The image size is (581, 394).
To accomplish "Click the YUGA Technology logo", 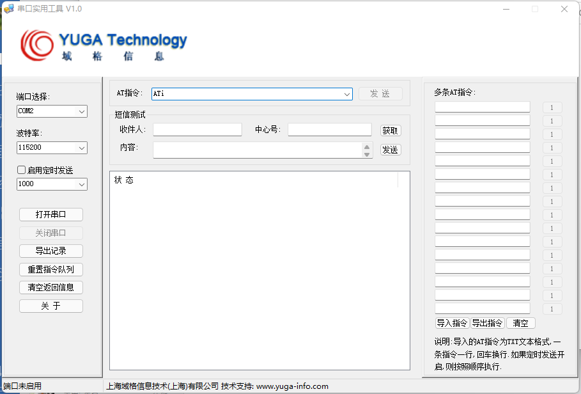I will pos(104,46).
